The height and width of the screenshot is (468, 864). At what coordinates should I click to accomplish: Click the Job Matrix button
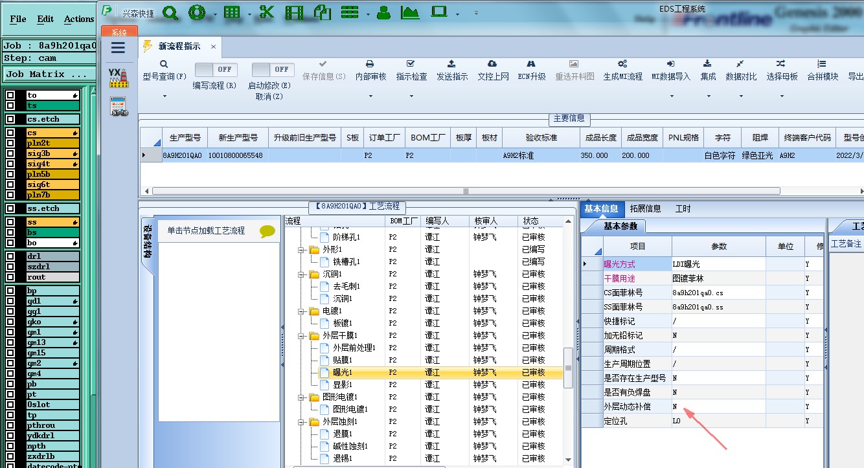(x=49, y=74)
